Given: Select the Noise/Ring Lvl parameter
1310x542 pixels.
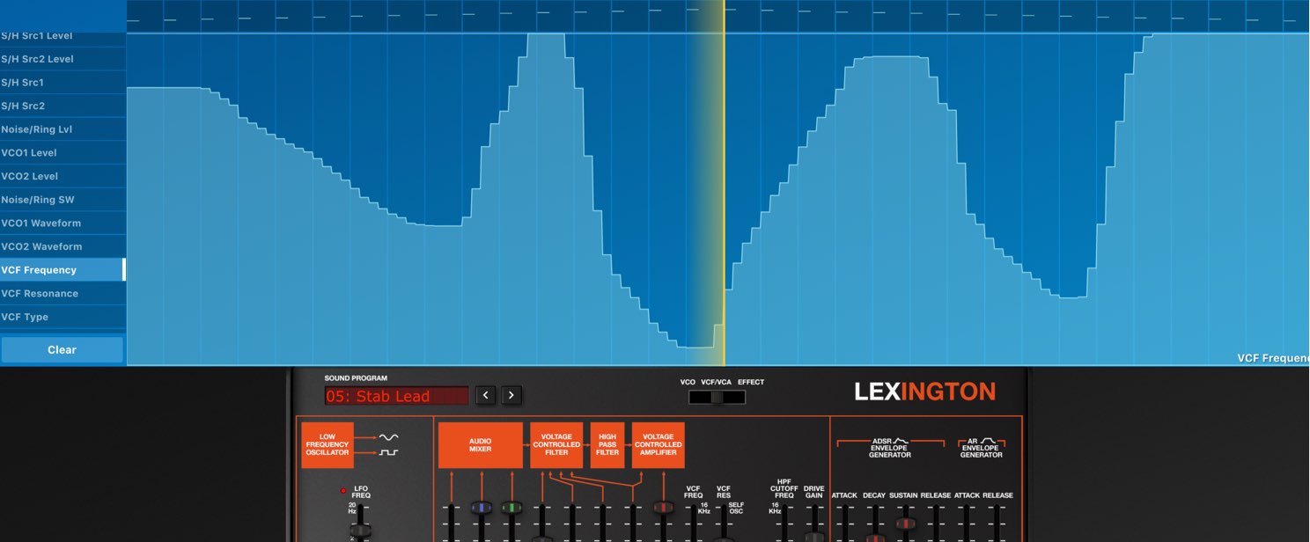Looking at the screenshot, I should pos(63,129).
